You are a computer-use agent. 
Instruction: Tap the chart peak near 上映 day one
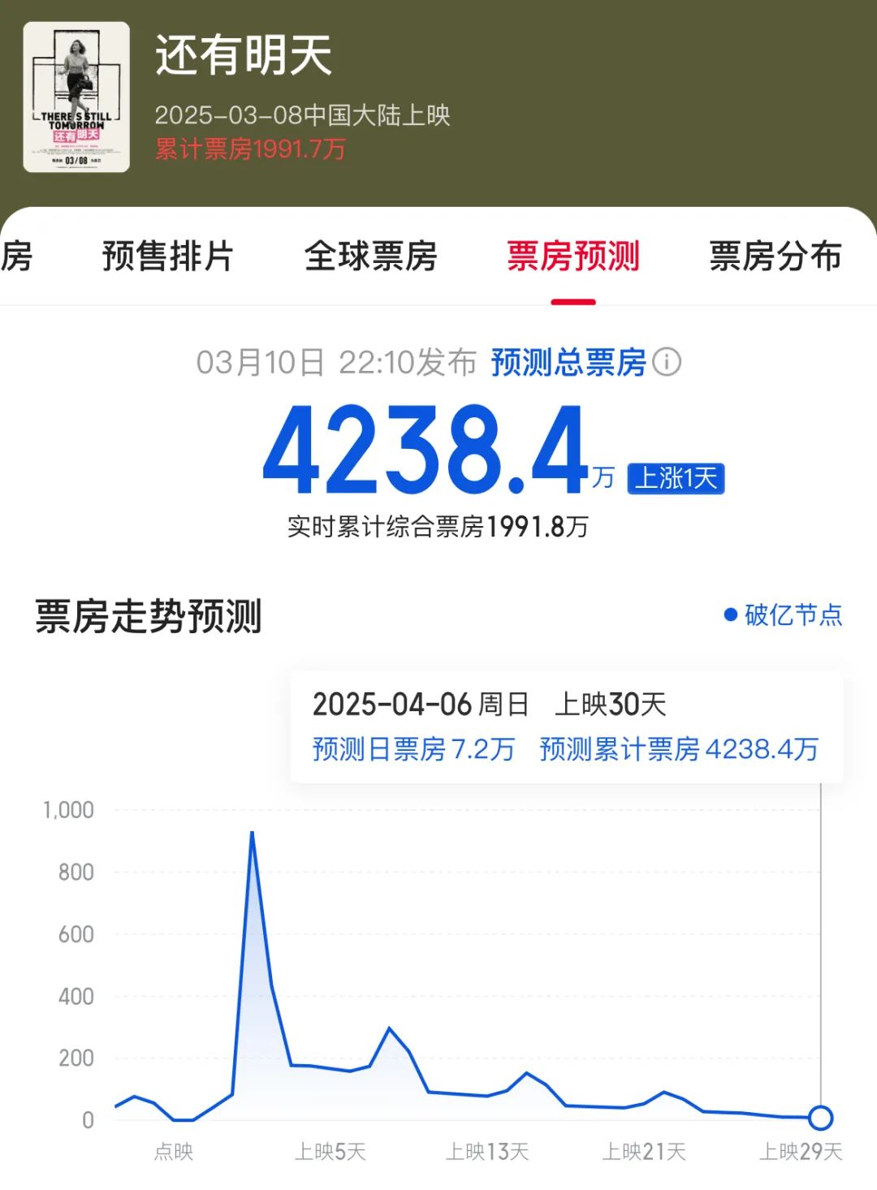253,833
